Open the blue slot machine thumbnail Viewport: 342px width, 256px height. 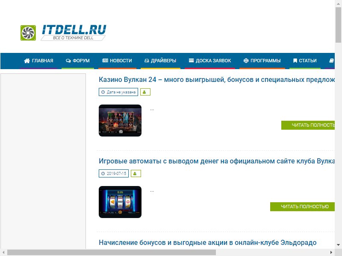coord(120,202)
